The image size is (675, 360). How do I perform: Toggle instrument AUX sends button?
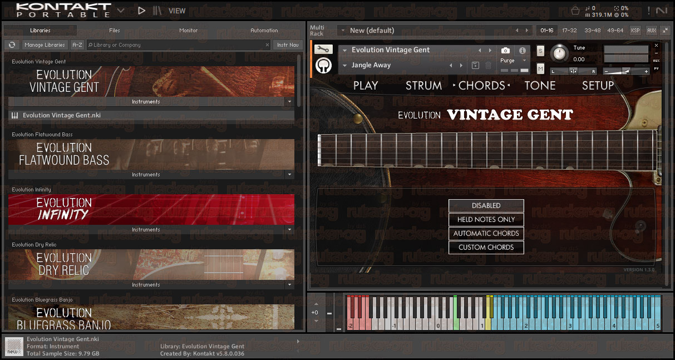[657, 61]
